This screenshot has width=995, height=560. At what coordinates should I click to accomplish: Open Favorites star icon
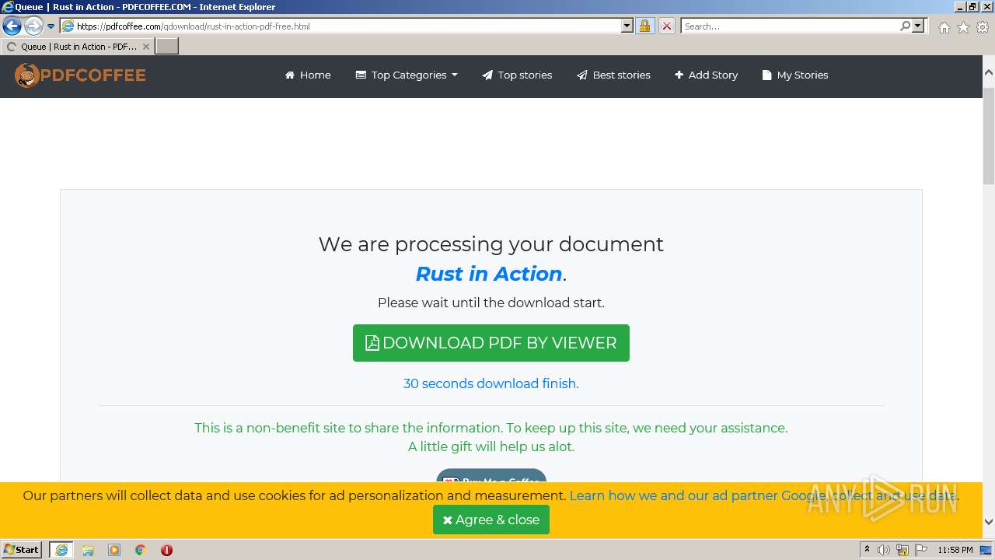click(x=963, y=27)
